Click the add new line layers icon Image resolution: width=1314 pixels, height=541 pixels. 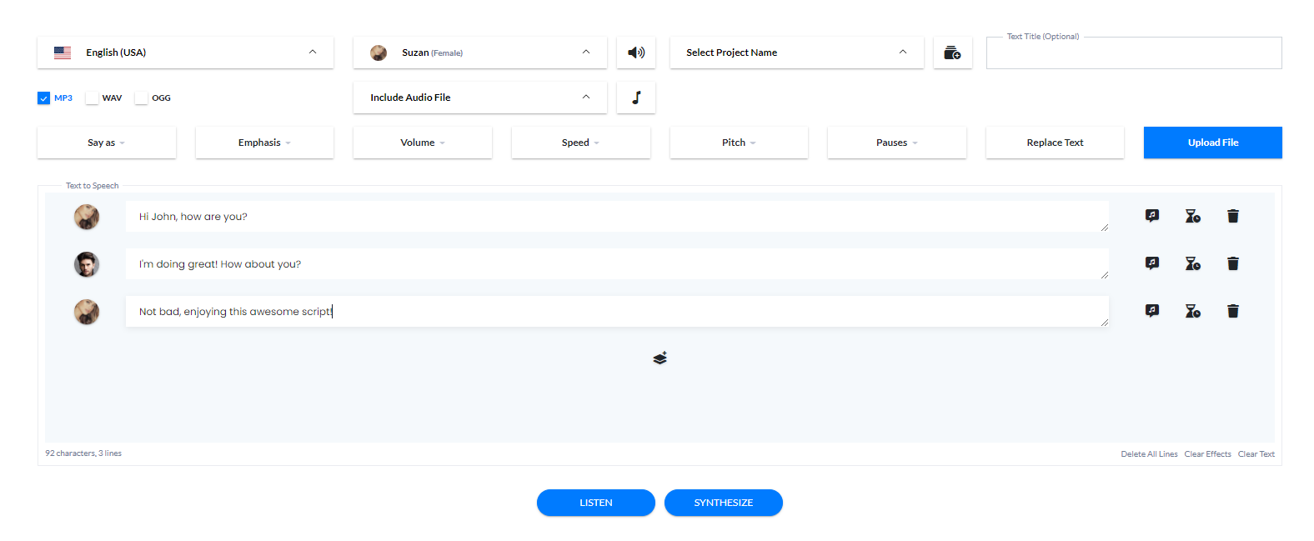pos(660,358)
